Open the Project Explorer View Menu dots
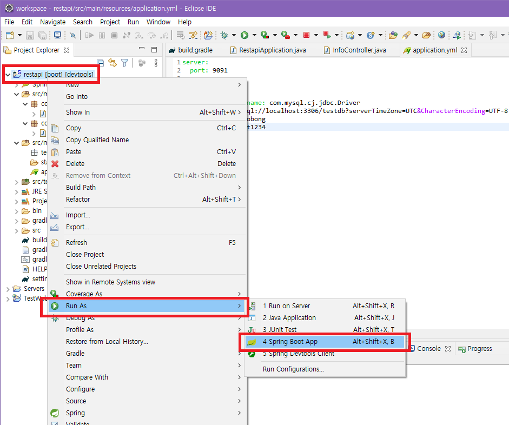The width and height of the screenshot is (509, 425). pos(156,63)
